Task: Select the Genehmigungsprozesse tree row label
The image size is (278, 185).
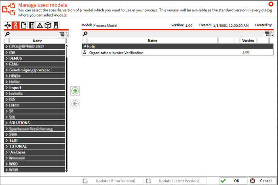Action: click(x=30, y=70)
